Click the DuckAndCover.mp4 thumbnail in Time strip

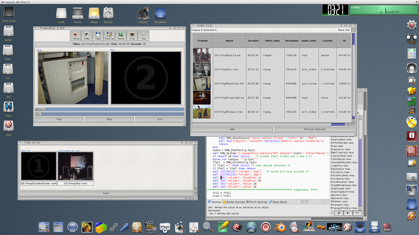75,166
